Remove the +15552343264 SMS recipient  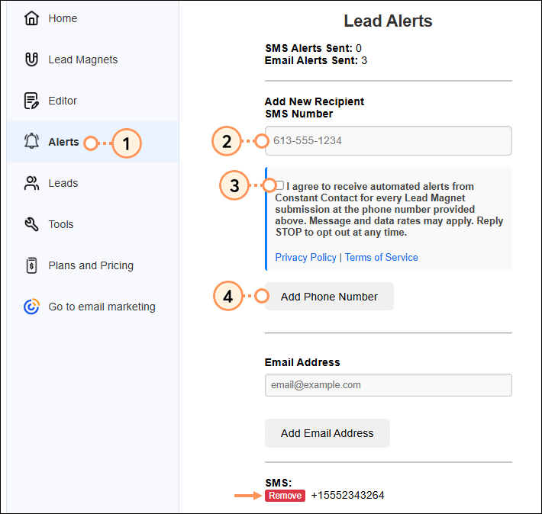(285, 496)
